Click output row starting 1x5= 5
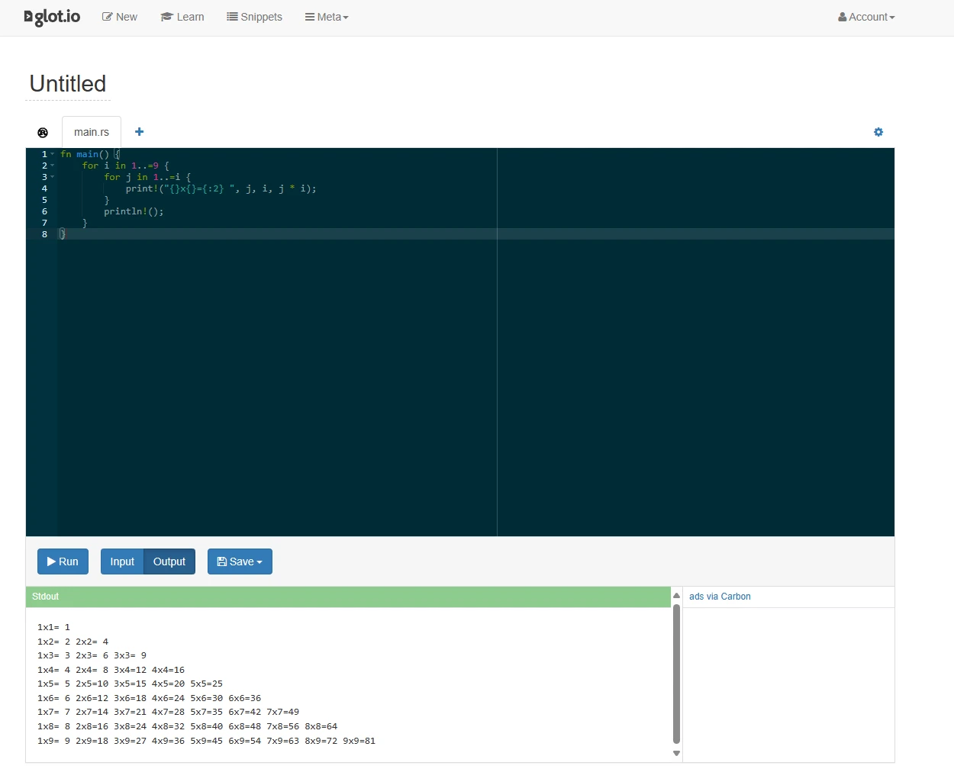The height and width of the screenshot is (769, 954). pos(130,684)
